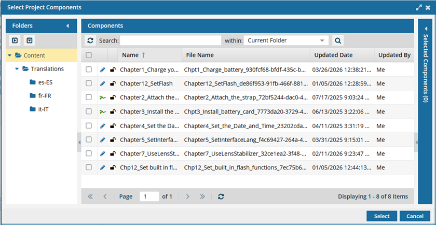Collapse the Folders panel with its arrow
Image resolution: width=436 pixels, height=225 pixels.
(x=67, y=26)
